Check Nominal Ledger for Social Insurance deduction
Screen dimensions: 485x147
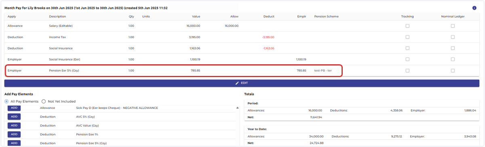coord(453,48)
